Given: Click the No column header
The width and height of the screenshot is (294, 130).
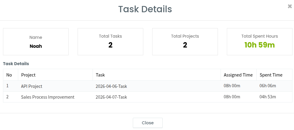Looking at the screenshot, I should pos(9,75).
